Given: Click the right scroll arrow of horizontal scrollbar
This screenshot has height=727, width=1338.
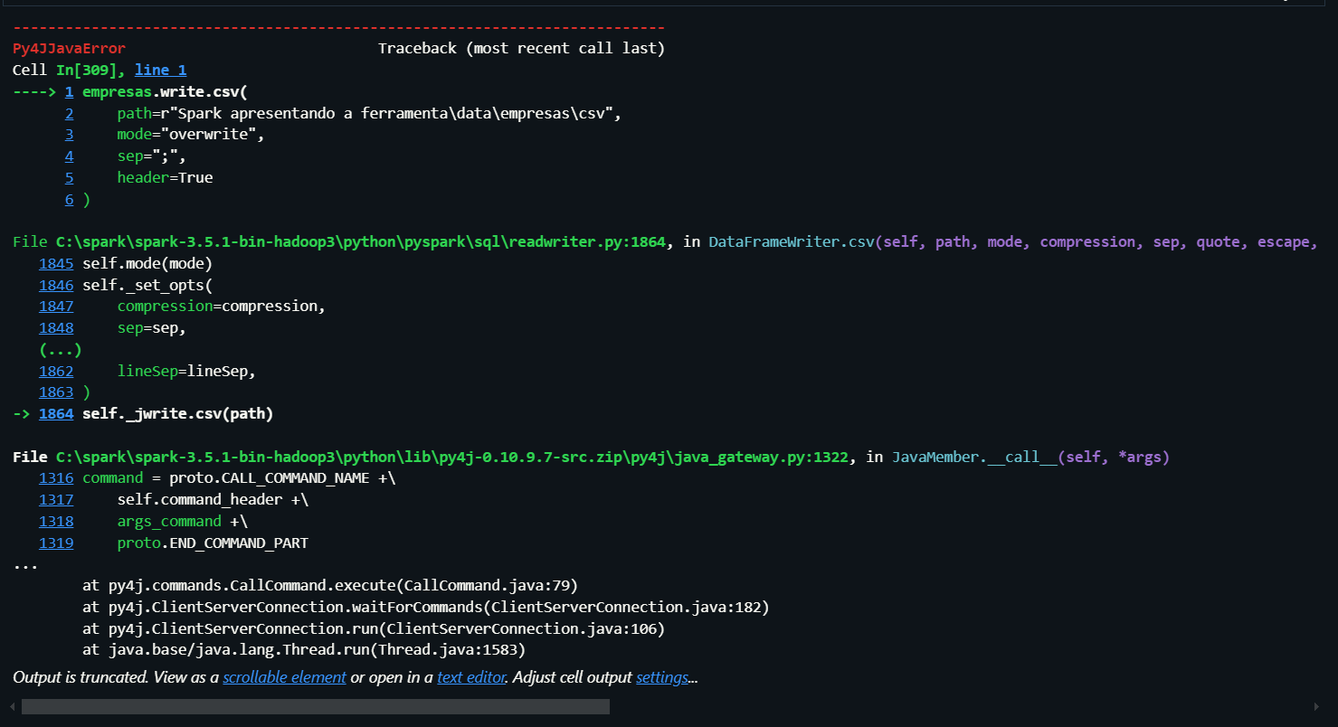Looking at the screenshot, I should (x=1316, y=706).
